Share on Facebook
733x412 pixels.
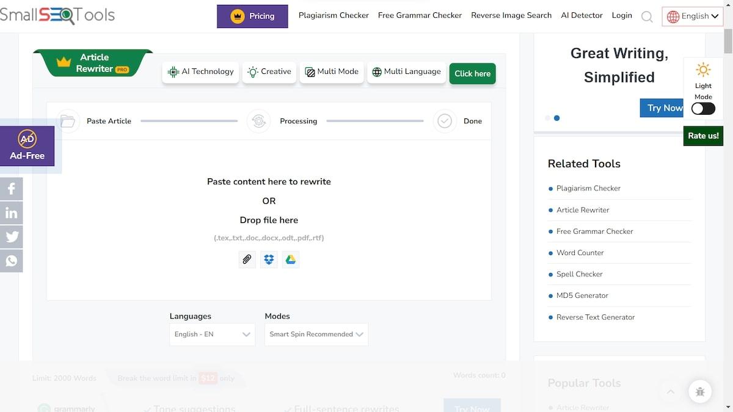(11, 189)
